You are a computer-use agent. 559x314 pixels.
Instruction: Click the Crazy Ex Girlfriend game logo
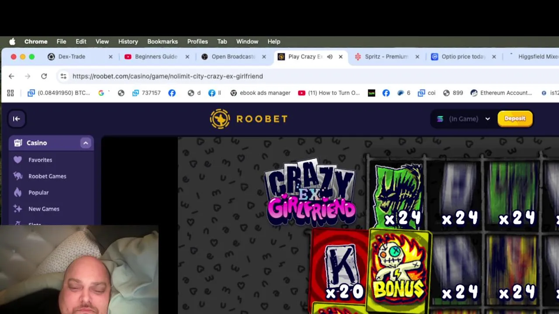click(311, 193)
